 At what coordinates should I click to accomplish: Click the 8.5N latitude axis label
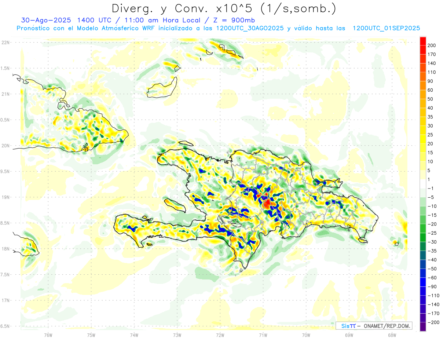[x=5, y=223]
